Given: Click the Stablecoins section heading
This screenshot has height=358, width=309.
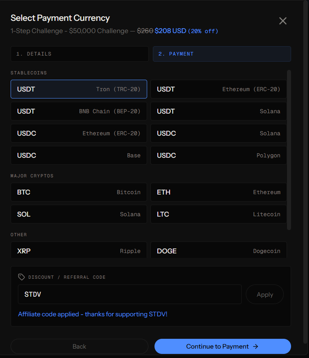Looking at the screenshot, I should pyautogui.click(x=29, y=73).
